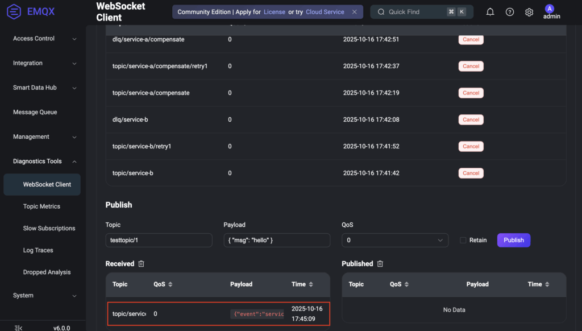The width and height of the screenshot is (582, 331).
Task: Open Topic Metrics in sidebar
Action: coord(41,206)
